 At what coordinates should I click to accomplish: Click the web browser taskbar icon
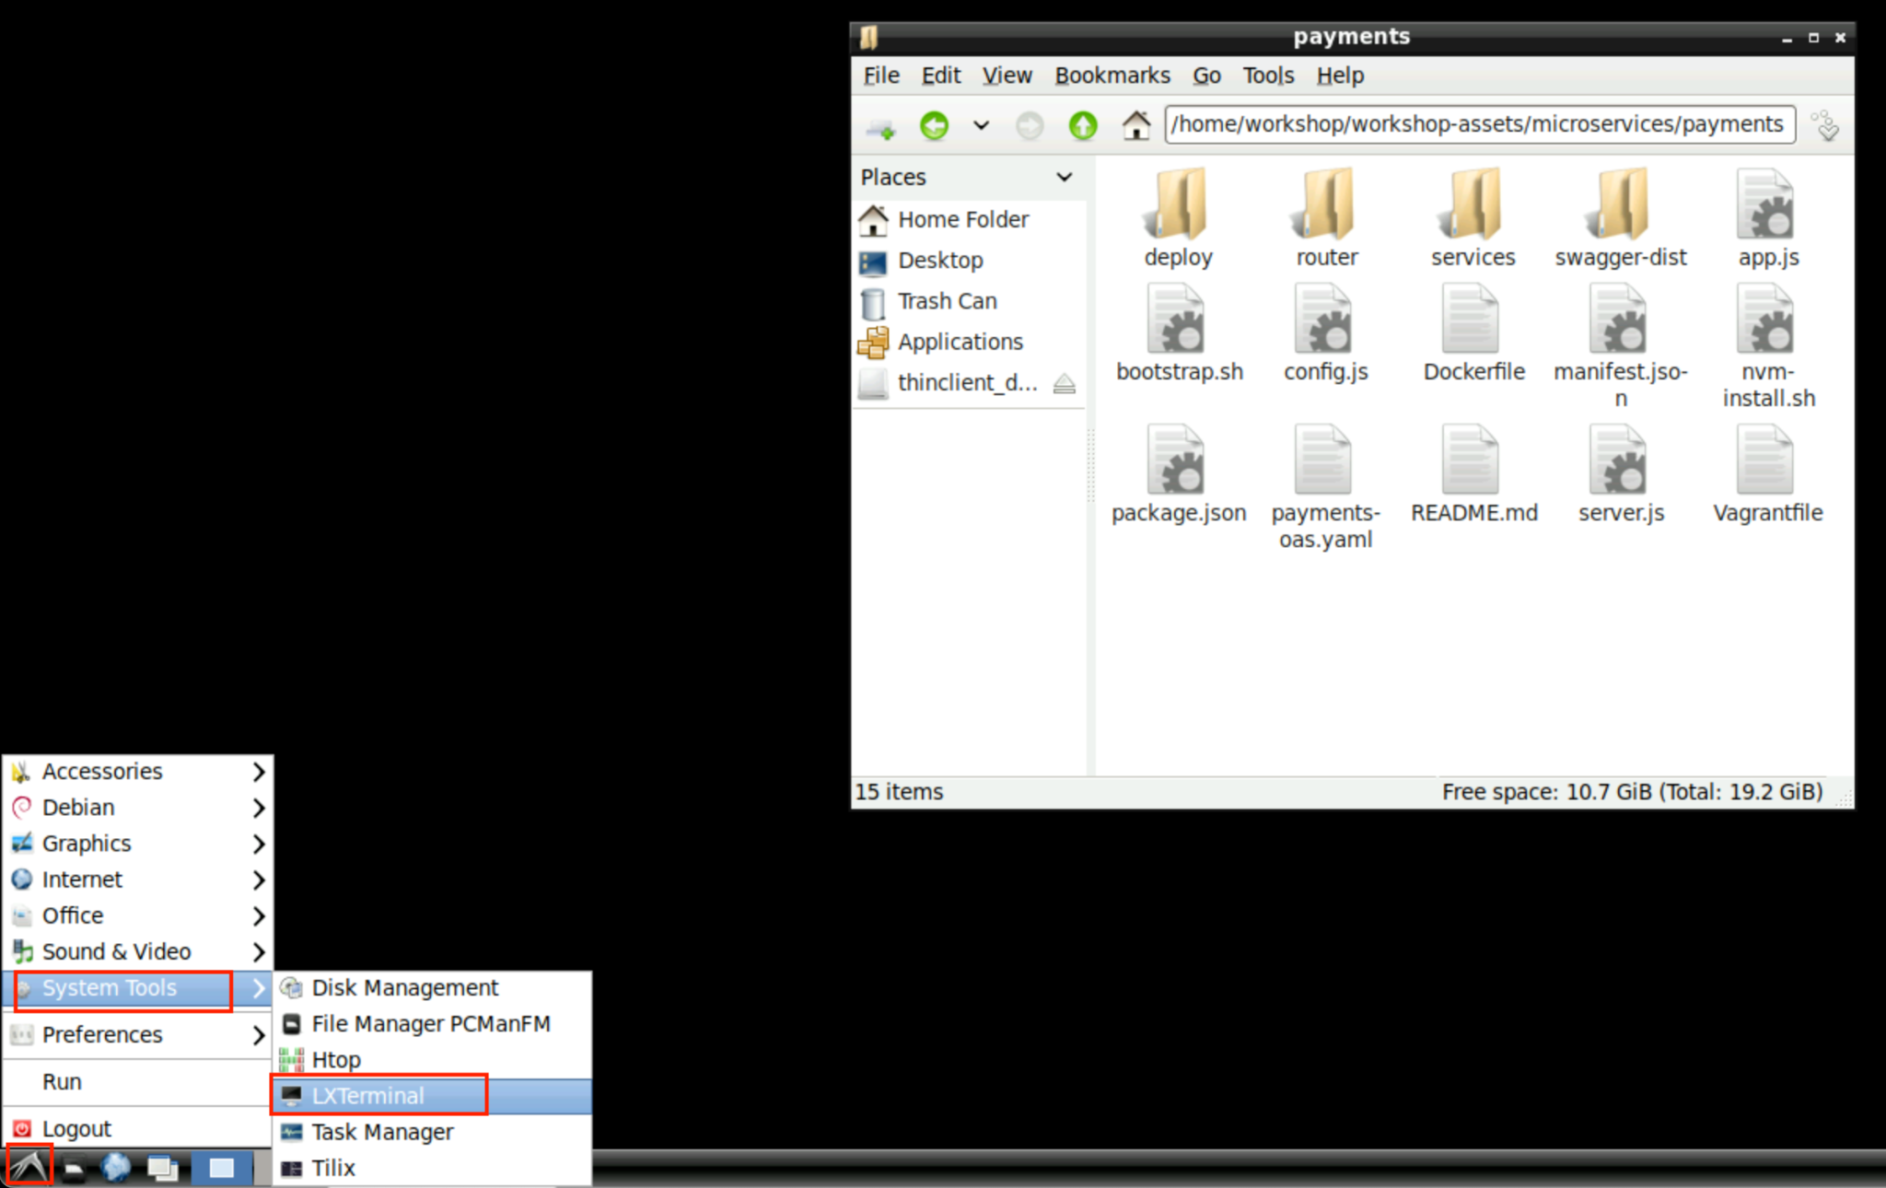[x=116, y=1168]
